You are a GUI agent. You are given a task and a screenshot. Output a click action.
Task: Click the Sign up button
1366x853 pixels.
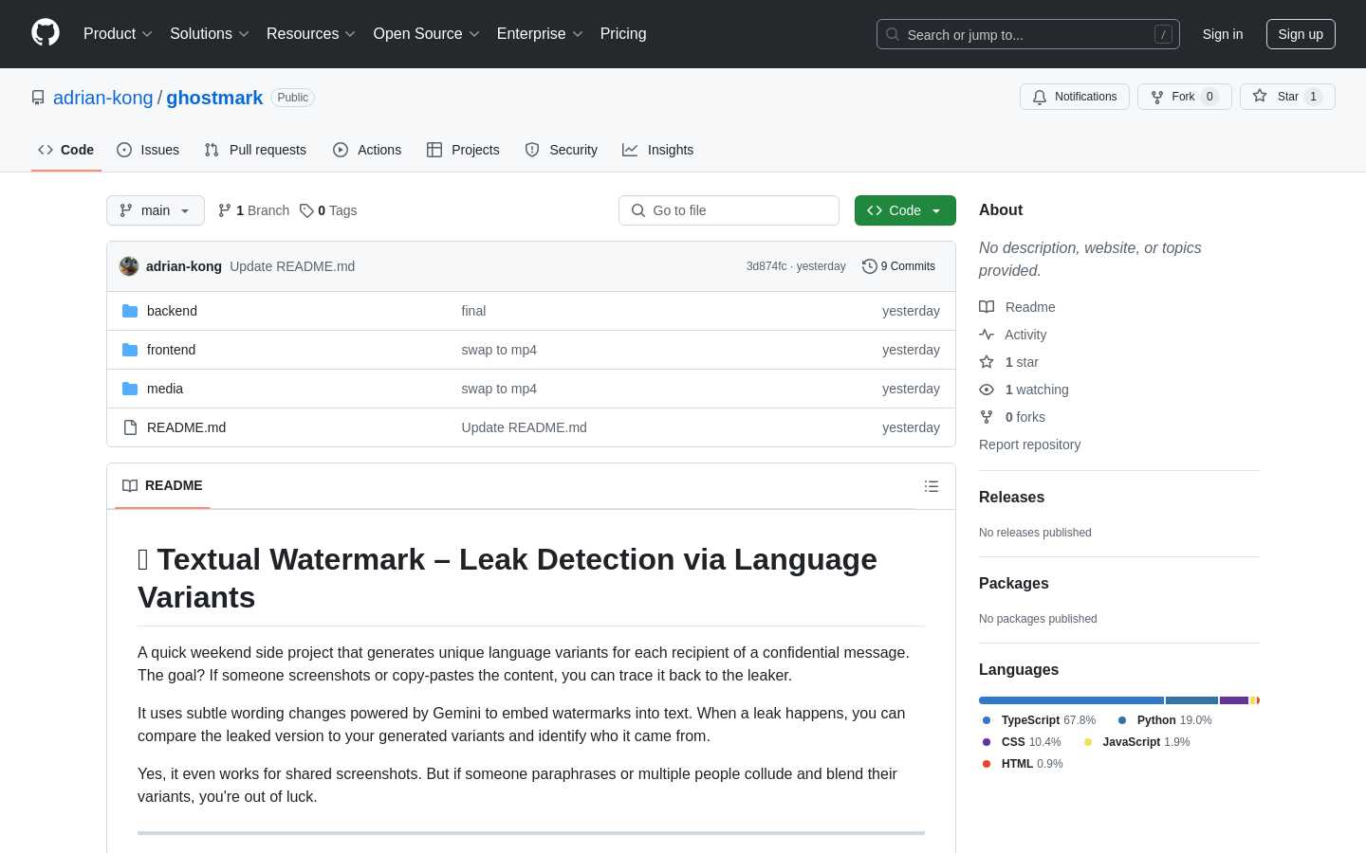(1301, 34)
